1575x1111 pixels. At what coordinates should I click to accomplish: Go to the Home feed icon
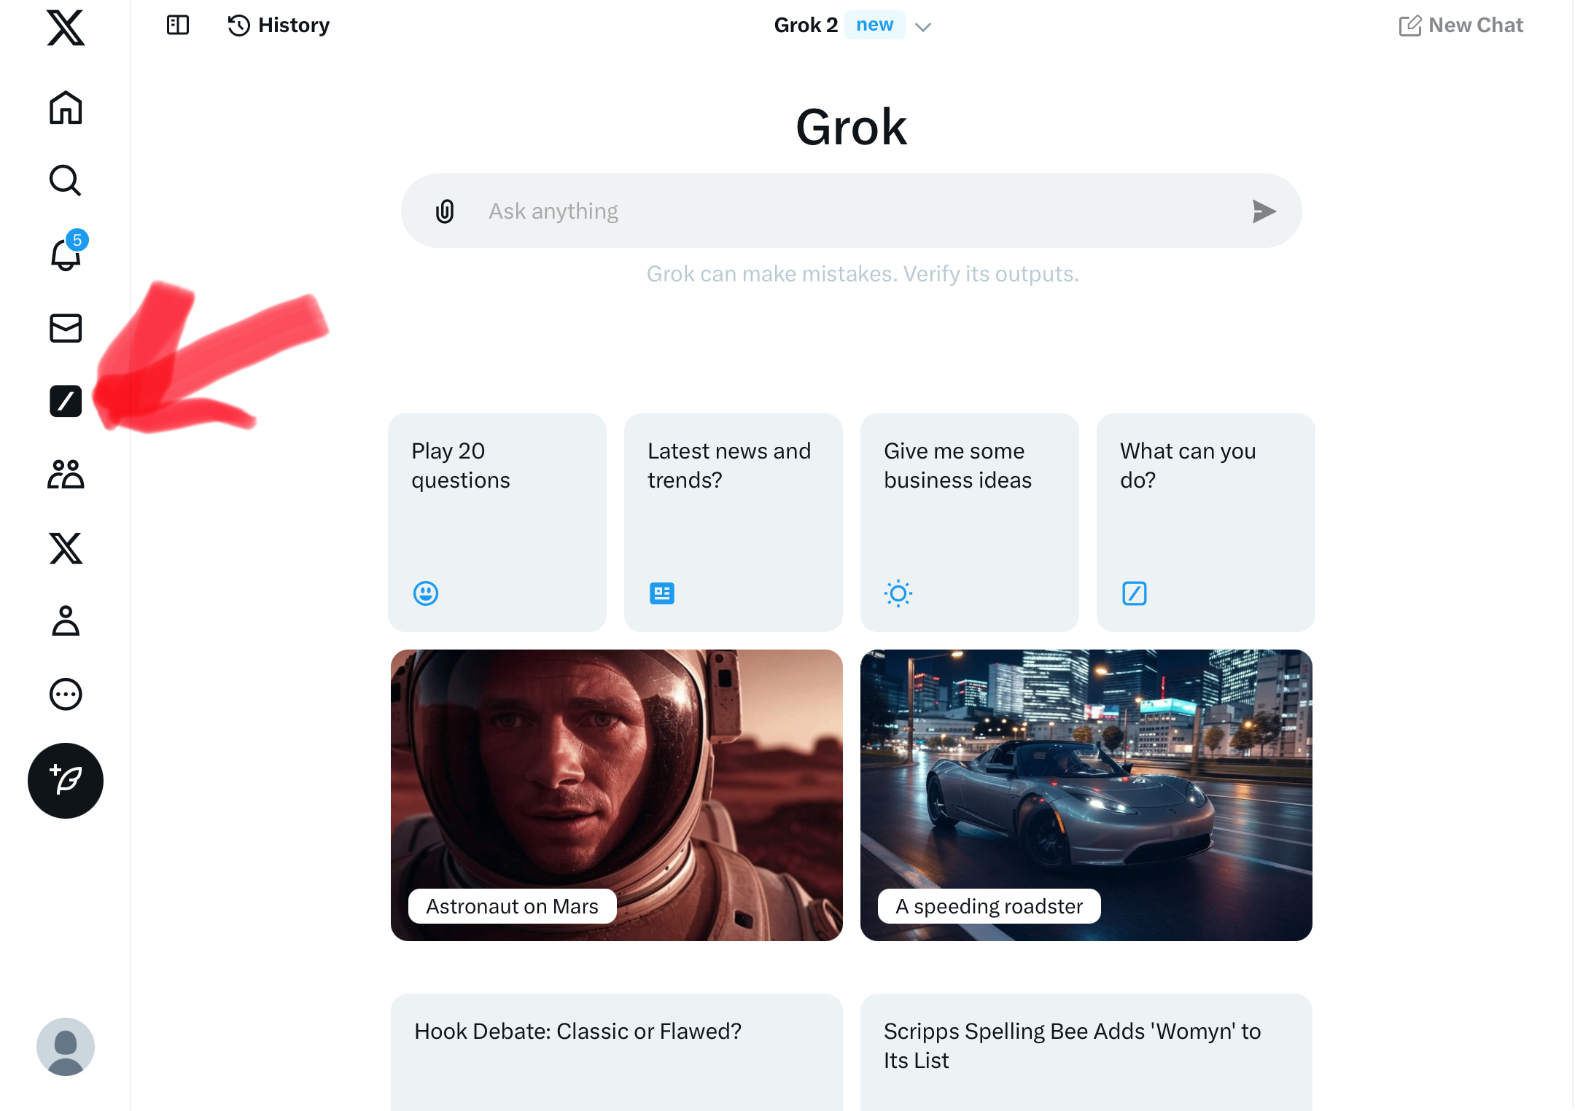tap(66, 108)
